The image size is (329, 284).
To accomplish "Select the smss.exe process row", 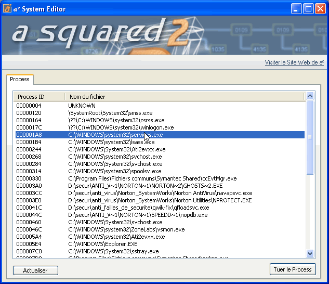I will [x=160, y=113].
